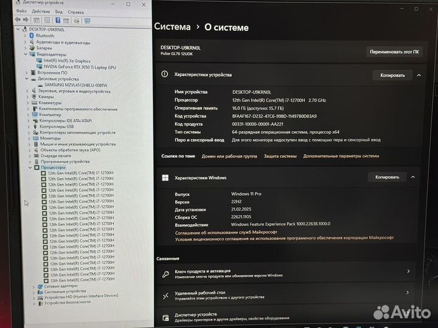Expand the Системные устройства category

click(33, 292)
